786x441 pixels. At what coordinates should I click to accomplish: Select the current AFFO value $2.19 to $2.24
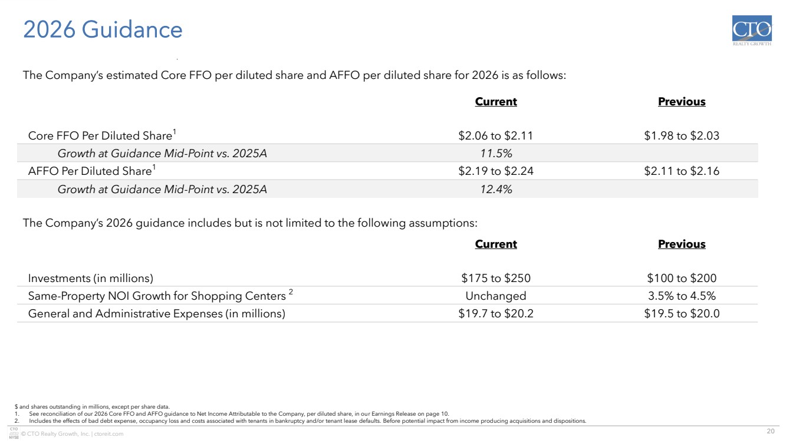(496, 171)
